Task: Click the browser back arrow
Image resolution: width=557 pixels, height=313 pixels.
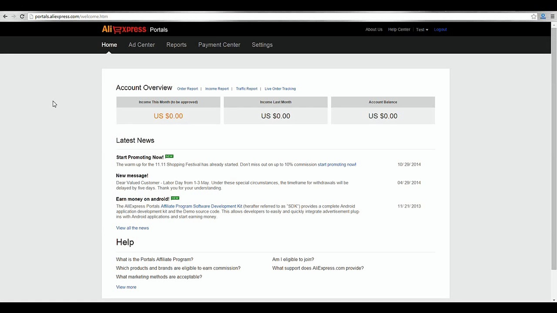Action: (5, 17)
